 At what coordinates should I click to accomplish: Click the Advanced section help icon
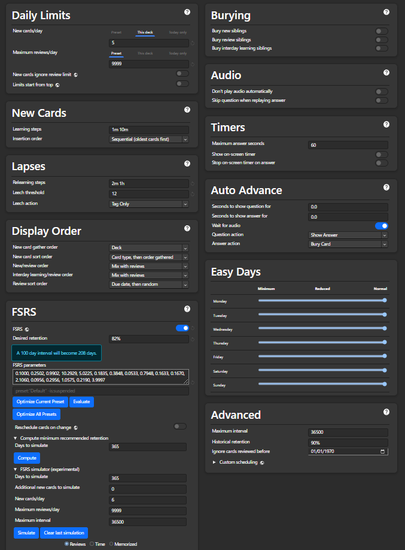click(386, 412)
